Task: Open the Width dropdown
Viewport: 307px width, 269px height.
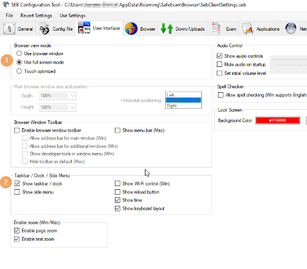Action: [57, 96]
